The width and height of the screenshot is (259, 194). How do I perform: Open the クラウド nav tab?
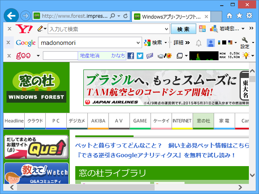tap(35, 121)
